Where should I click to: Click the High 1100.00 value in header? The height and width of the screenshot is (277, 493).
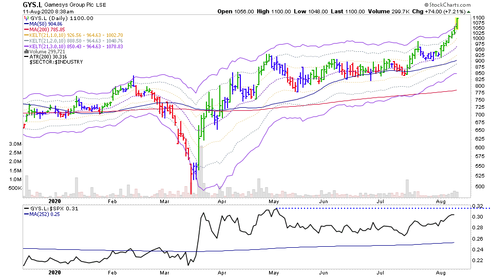click(x=274, y=12)
